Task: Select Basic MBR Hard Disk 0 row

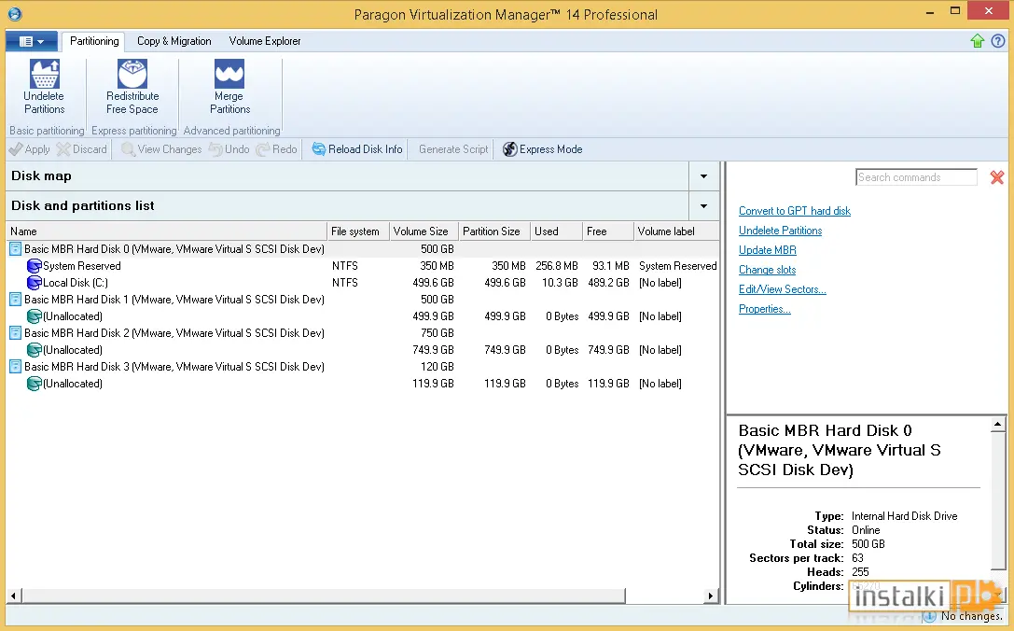Action: coord(363,249)
